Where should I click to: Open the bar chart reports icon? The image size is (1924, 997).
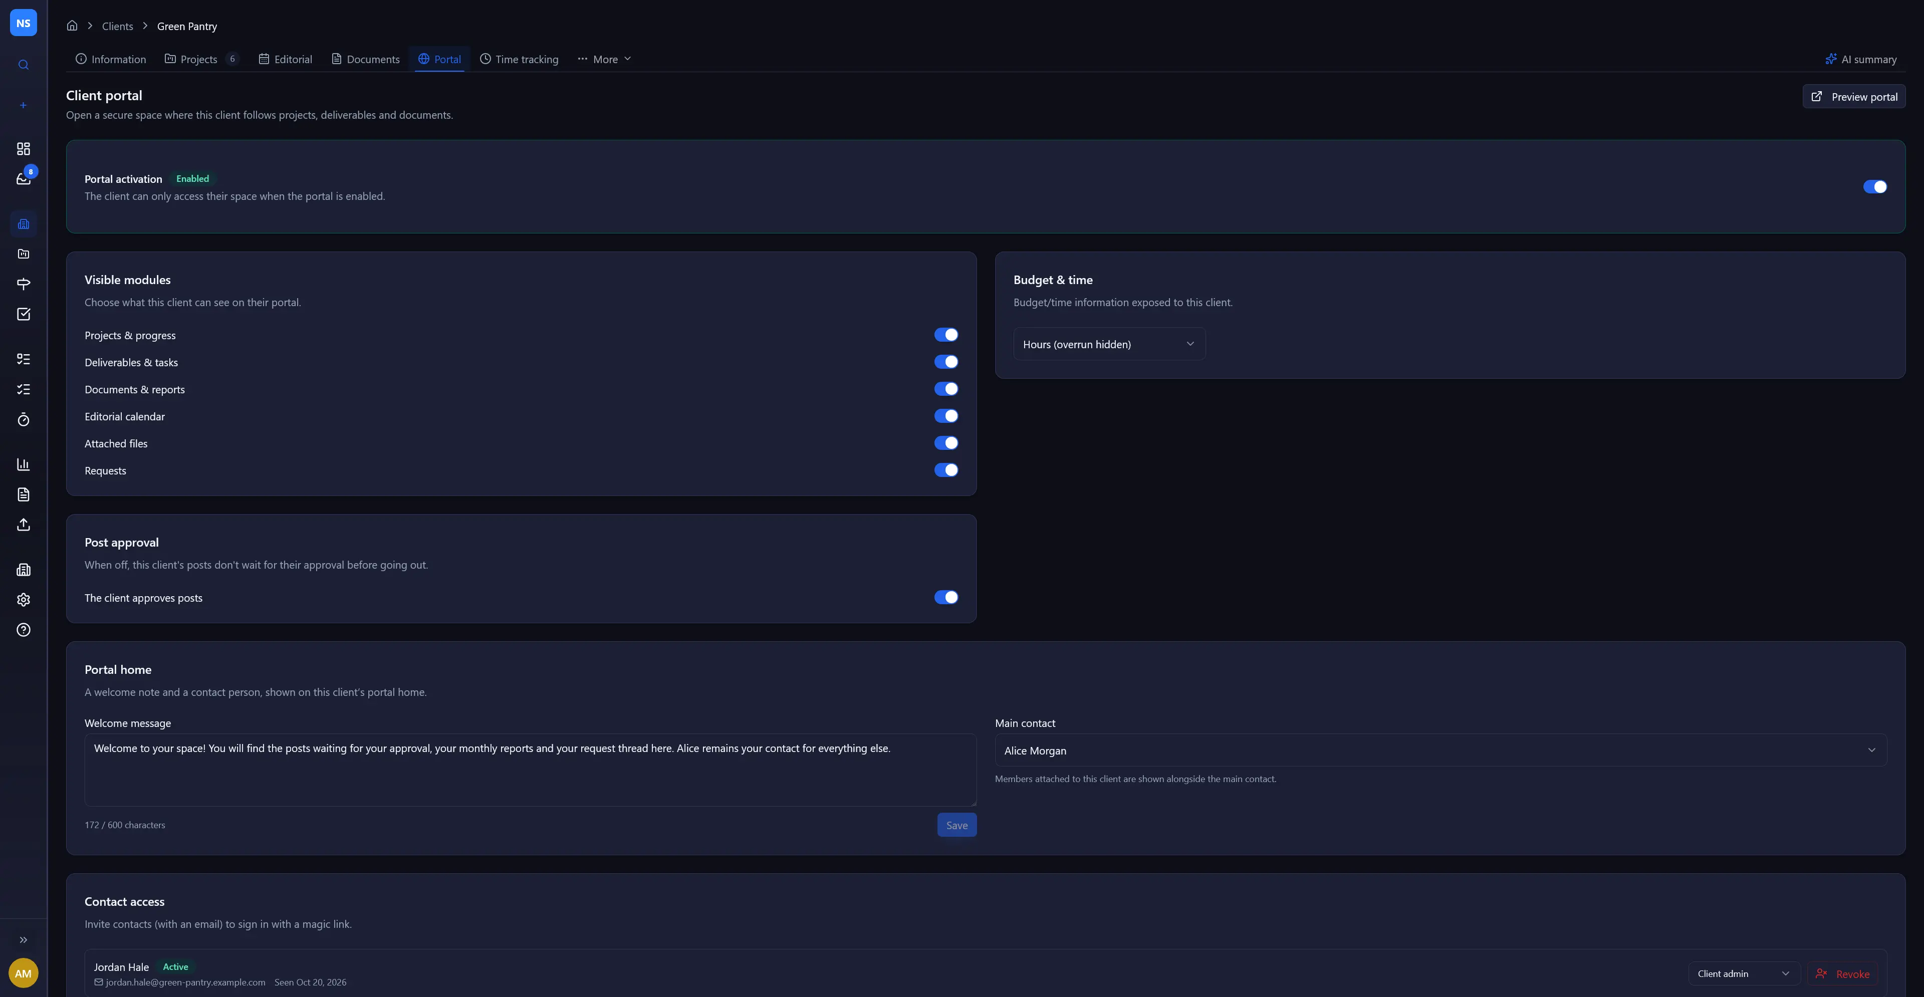(23, 464)
